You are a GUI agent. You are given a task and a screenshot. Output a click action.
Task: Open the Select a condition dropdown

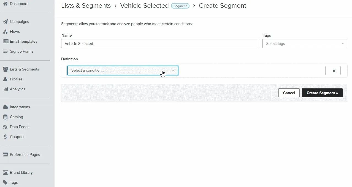pyautogui.click(x=123, y=71)
